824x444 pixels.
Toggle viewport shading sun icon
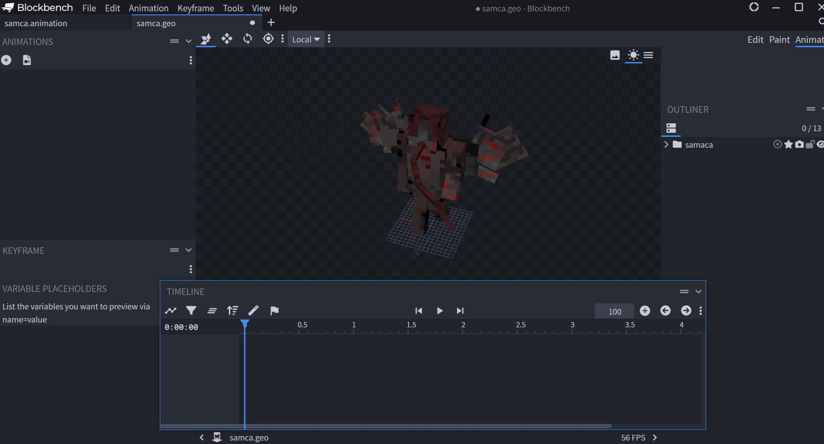tap(633, 55)
